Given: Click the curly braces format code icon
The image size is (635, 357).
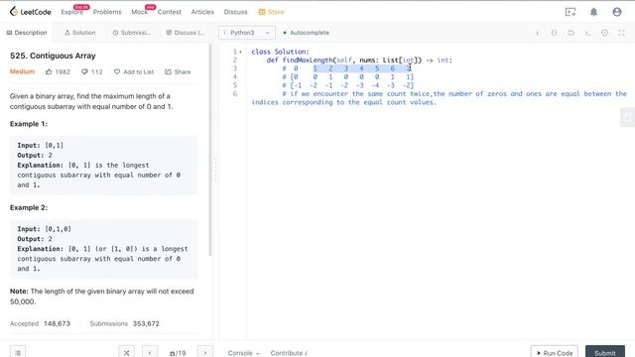Looking at the screenshot, I should [554, 33].
